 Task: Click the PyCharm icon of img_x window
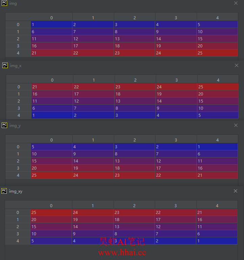point(5,65)
